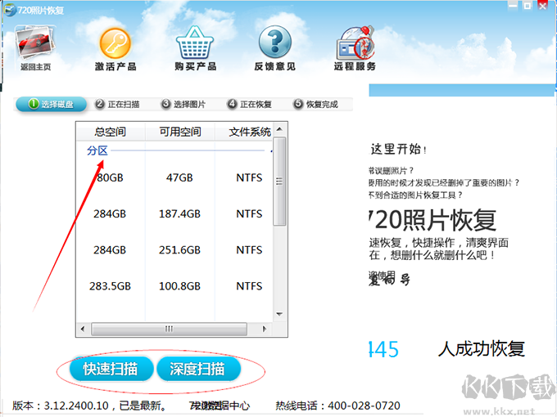Click the 47GB free space cell
Screen dimensions: 557x417
pyautogui.click(x=179, y=177)
